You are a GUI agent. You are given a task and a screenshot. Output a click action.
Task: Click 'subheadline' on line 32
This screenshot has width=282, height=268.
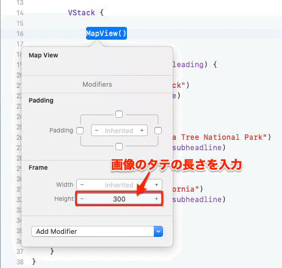(x=197, y=200)
